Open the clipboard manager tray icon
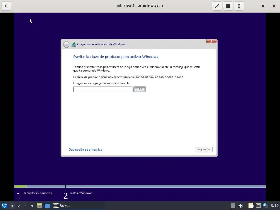The height and width of the screenshot is (210, 280). click(251, 206)
